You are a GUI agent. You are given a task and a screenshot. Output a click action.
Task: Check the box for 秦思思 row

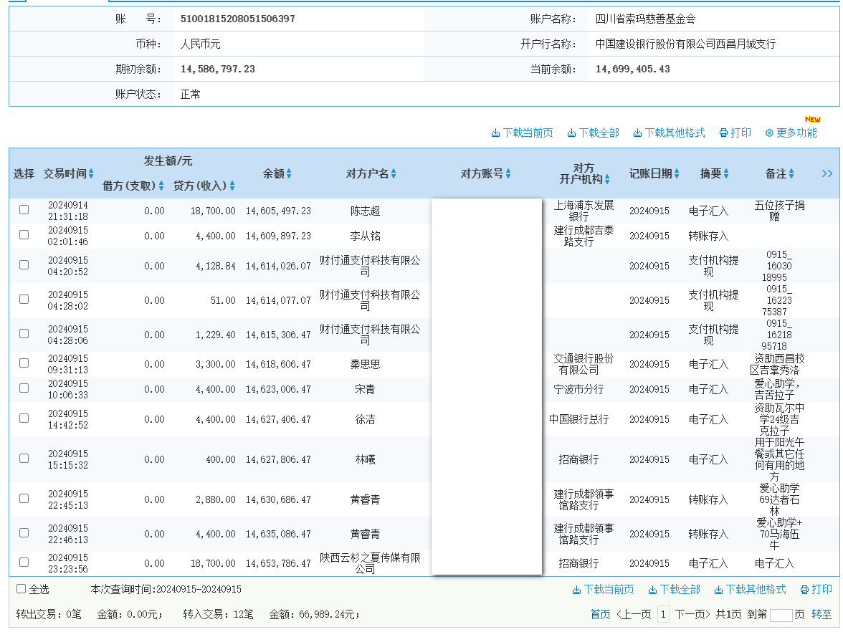(x=24, y=363)
